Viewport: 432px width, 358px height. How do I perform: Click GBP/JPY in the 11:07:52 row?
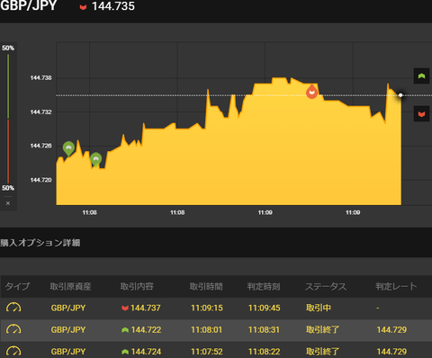coord(68,352)
